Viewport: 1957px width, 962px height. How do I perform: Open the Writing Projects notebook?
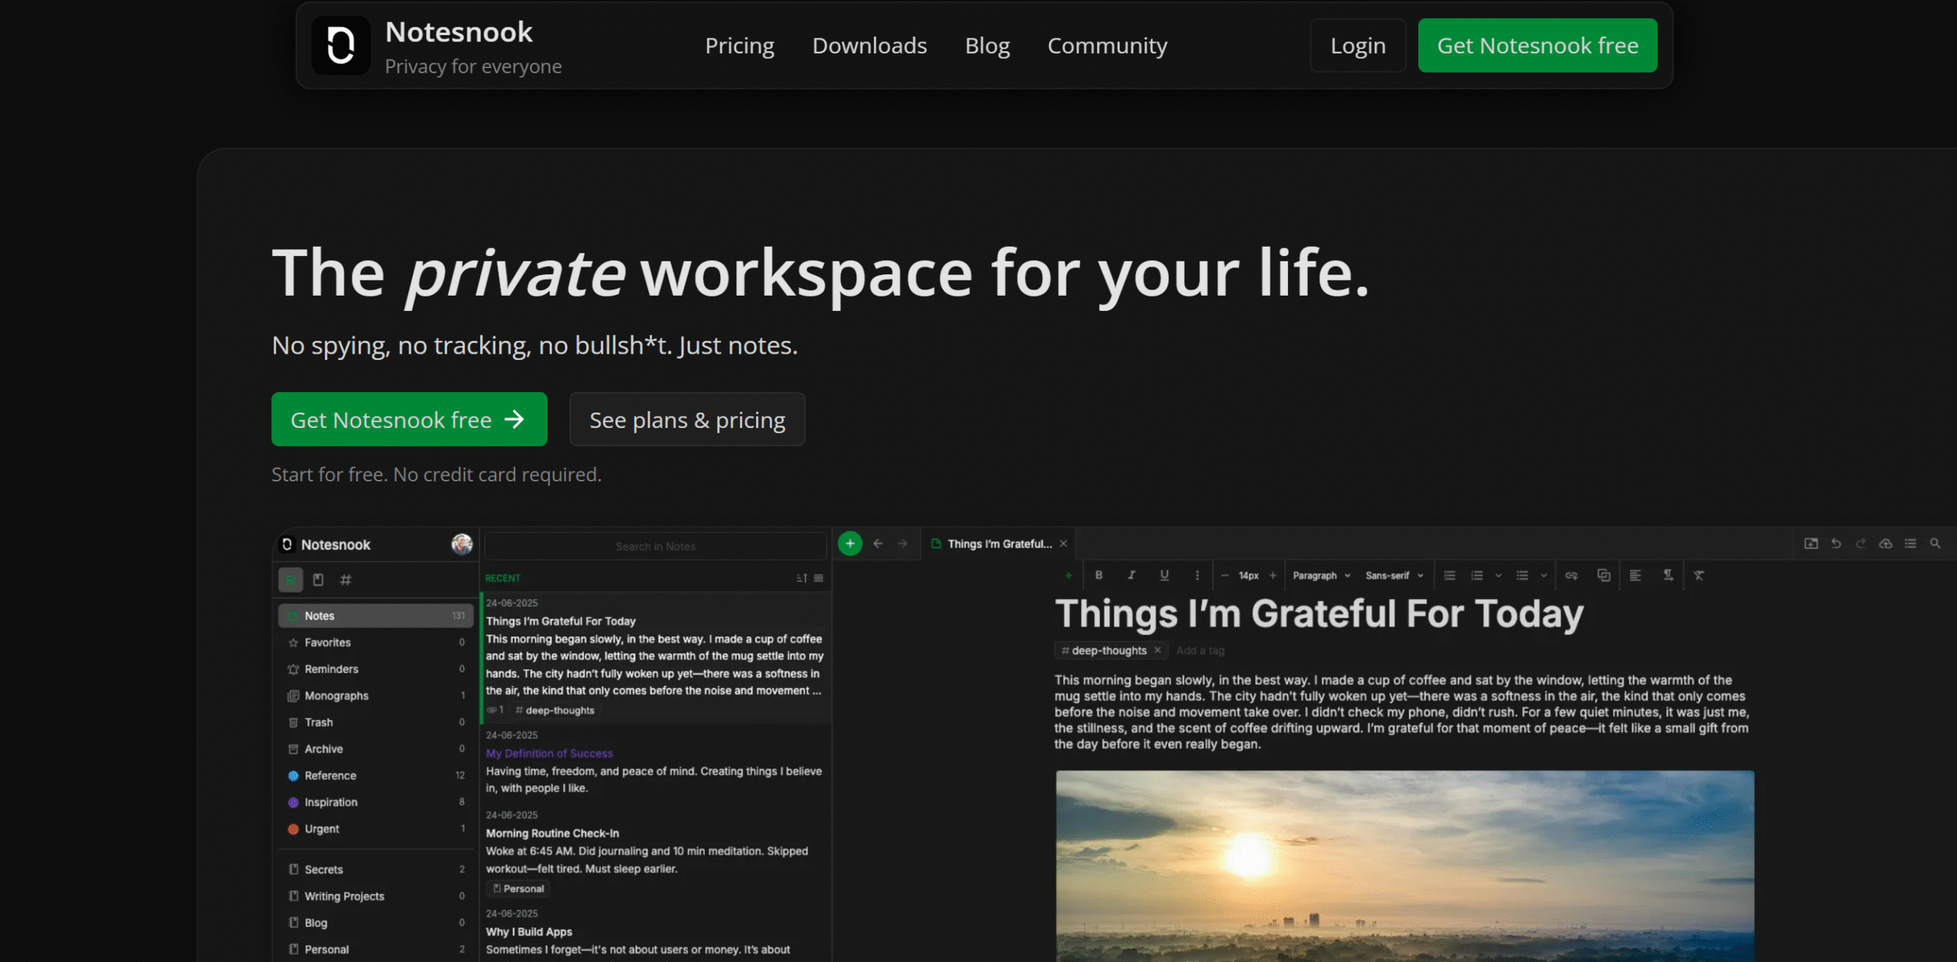tap(375, 896)
